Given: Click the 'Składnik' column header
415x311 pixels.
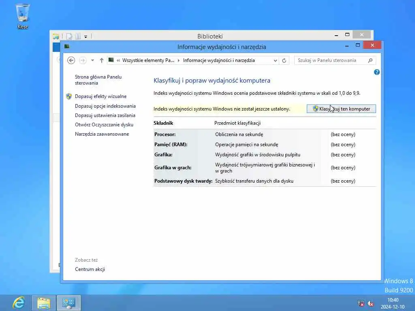Looking at the screenshot, I should pos(163,123).
